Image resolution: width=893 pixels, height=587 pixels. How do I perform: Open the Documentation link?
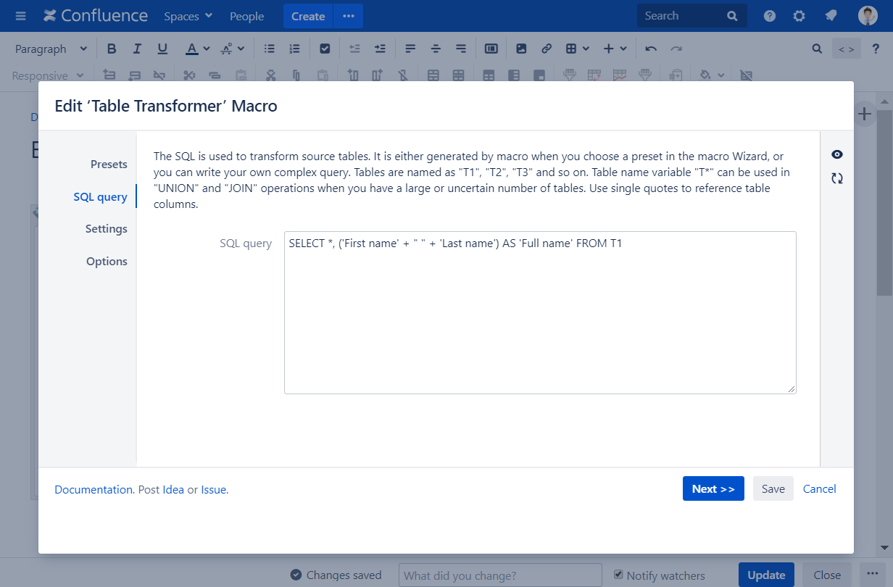tap(94, 490)
